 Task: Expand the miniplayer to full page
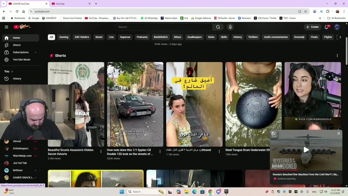click(x=274, y=133)
